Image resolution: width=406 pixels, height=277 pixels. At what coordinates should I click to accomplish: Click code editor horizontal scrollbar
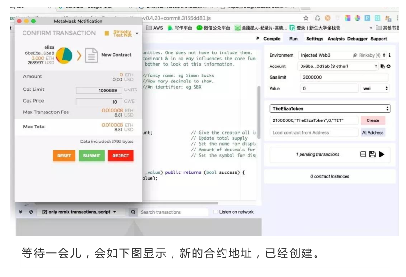point(127,203)
